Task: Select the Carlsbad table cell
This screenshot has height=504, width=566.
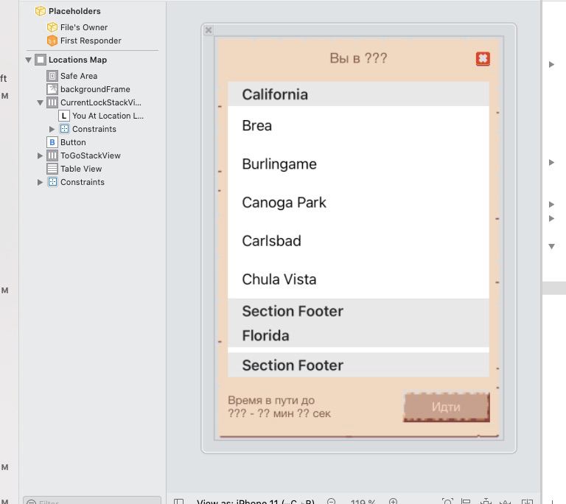Action: (x=358, y=241)
